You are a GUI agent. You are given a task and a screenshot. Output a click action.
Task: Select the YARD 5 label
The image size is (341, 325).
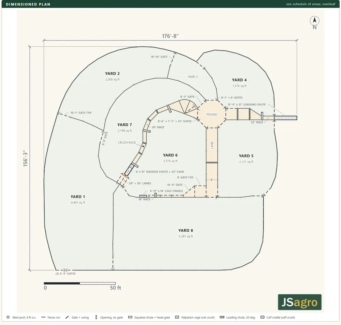246,156
